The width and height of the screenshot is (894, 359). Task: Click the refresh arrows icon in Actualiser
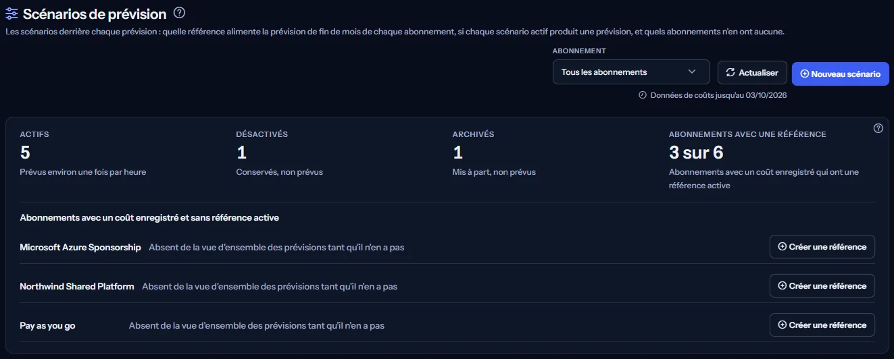[730, 72]
